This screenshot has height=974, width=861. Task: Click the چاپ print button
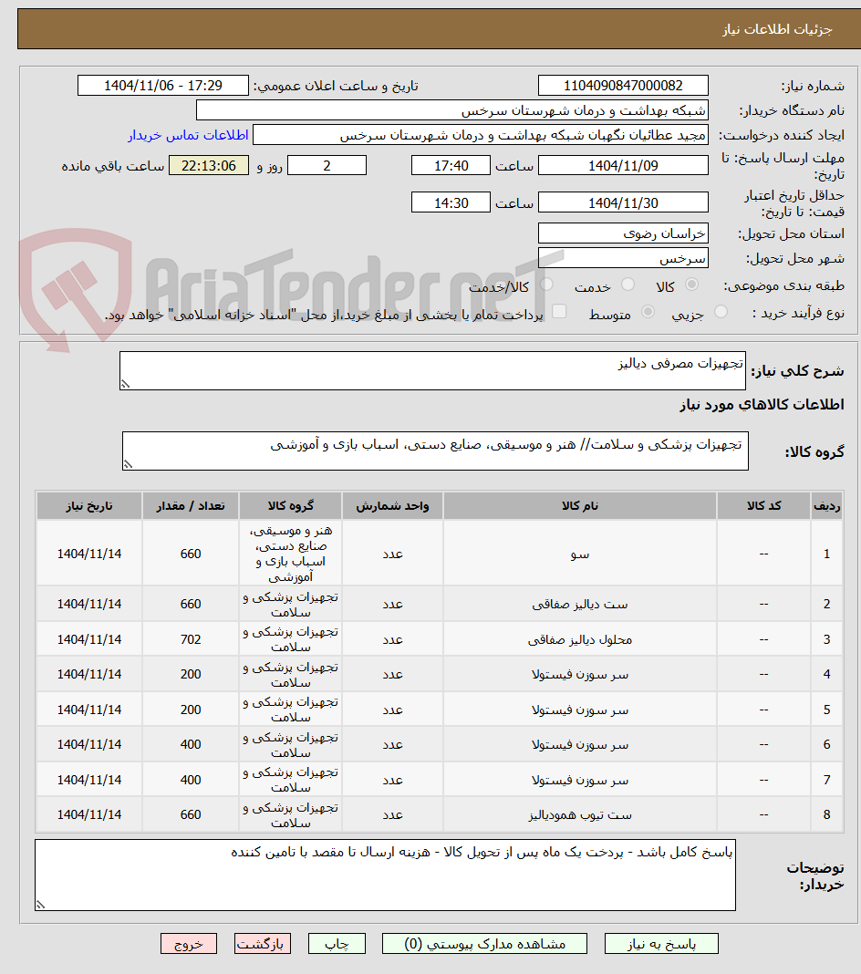click(x=337, y=944)
